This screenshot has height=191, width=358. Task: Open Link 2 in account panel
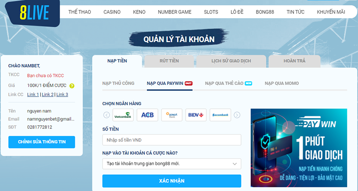[x=47, y=94]
